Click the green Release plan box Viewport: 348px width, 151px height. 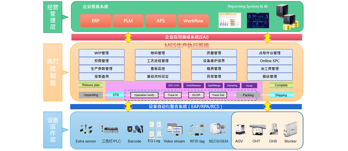click(x=91, y=85)
